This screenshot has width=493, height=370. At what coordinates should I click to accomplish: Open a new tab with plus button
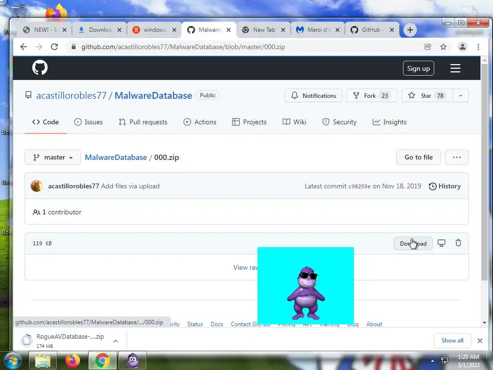pos(410,30)
